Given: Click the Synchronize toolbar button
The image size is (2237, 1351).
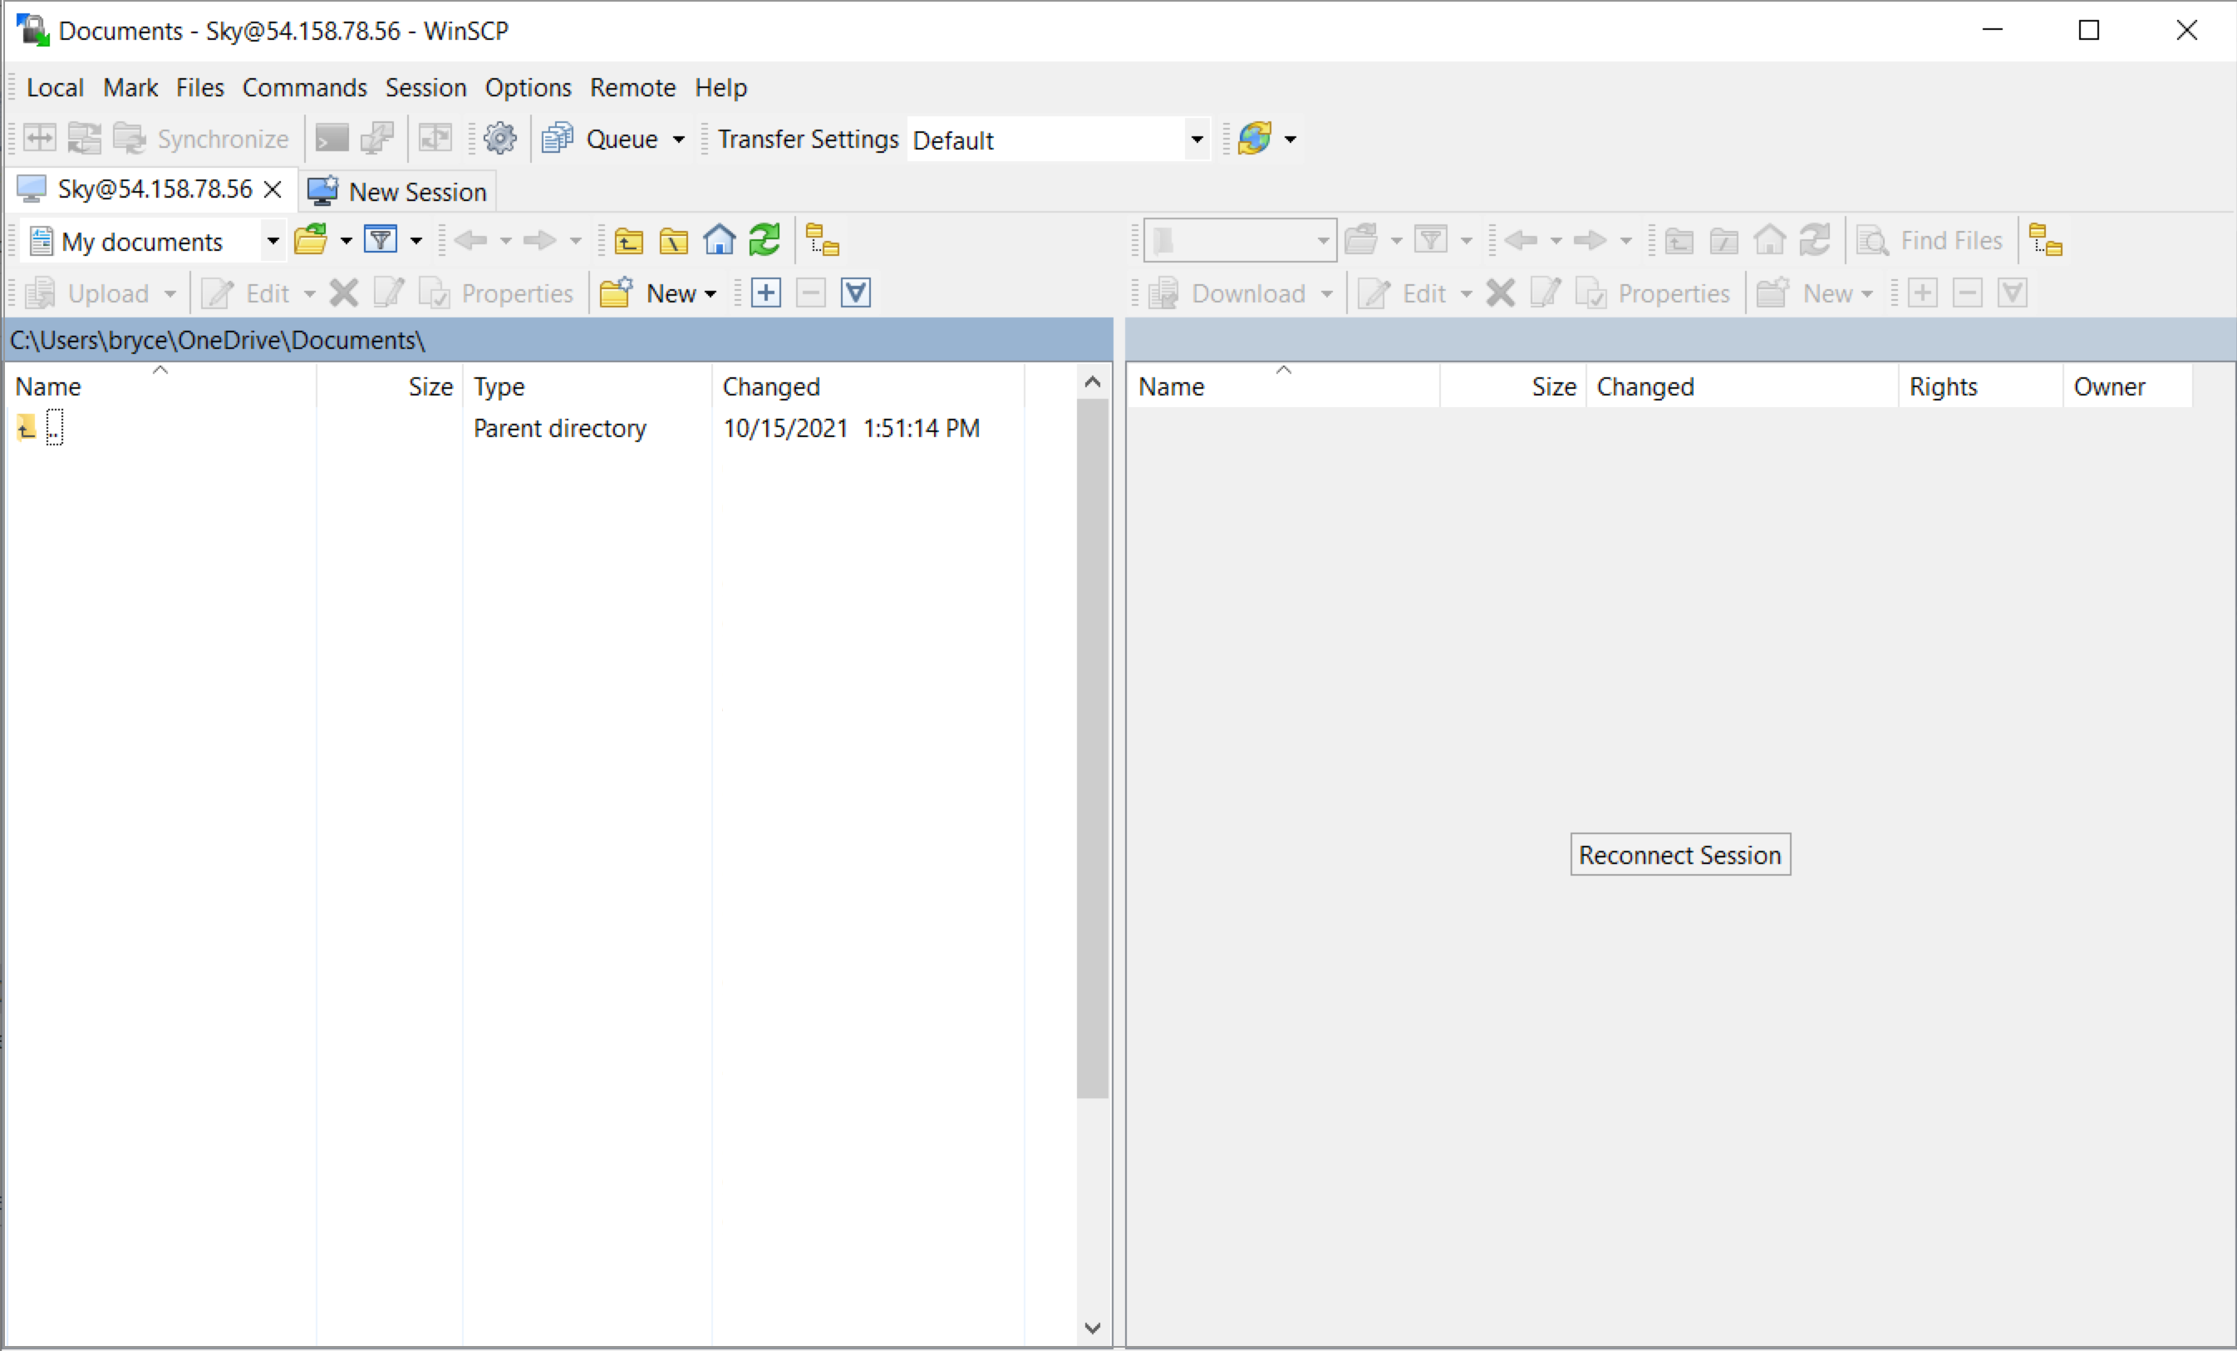Looking at the screenshot, I should coord(200,139).
